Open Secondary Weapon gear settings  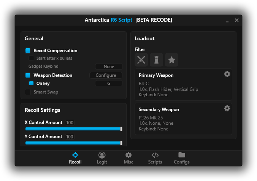click(x=227, y=108)
